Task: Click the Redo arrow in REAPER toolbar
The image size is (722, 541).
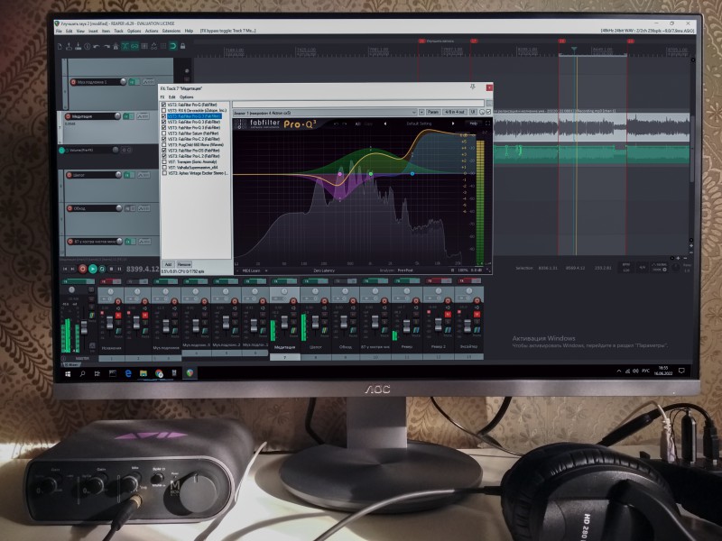Action: pos(106,47)
